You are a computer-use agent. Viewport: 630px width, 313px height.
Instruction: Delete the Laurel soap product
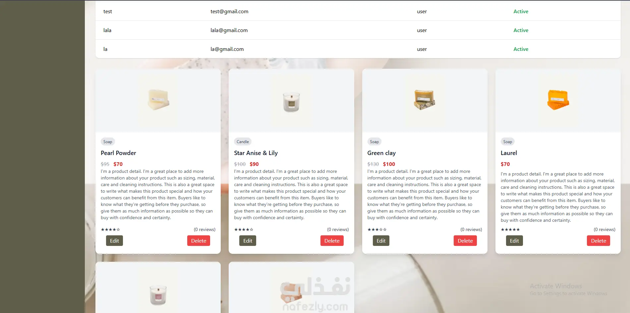point(598,241)
